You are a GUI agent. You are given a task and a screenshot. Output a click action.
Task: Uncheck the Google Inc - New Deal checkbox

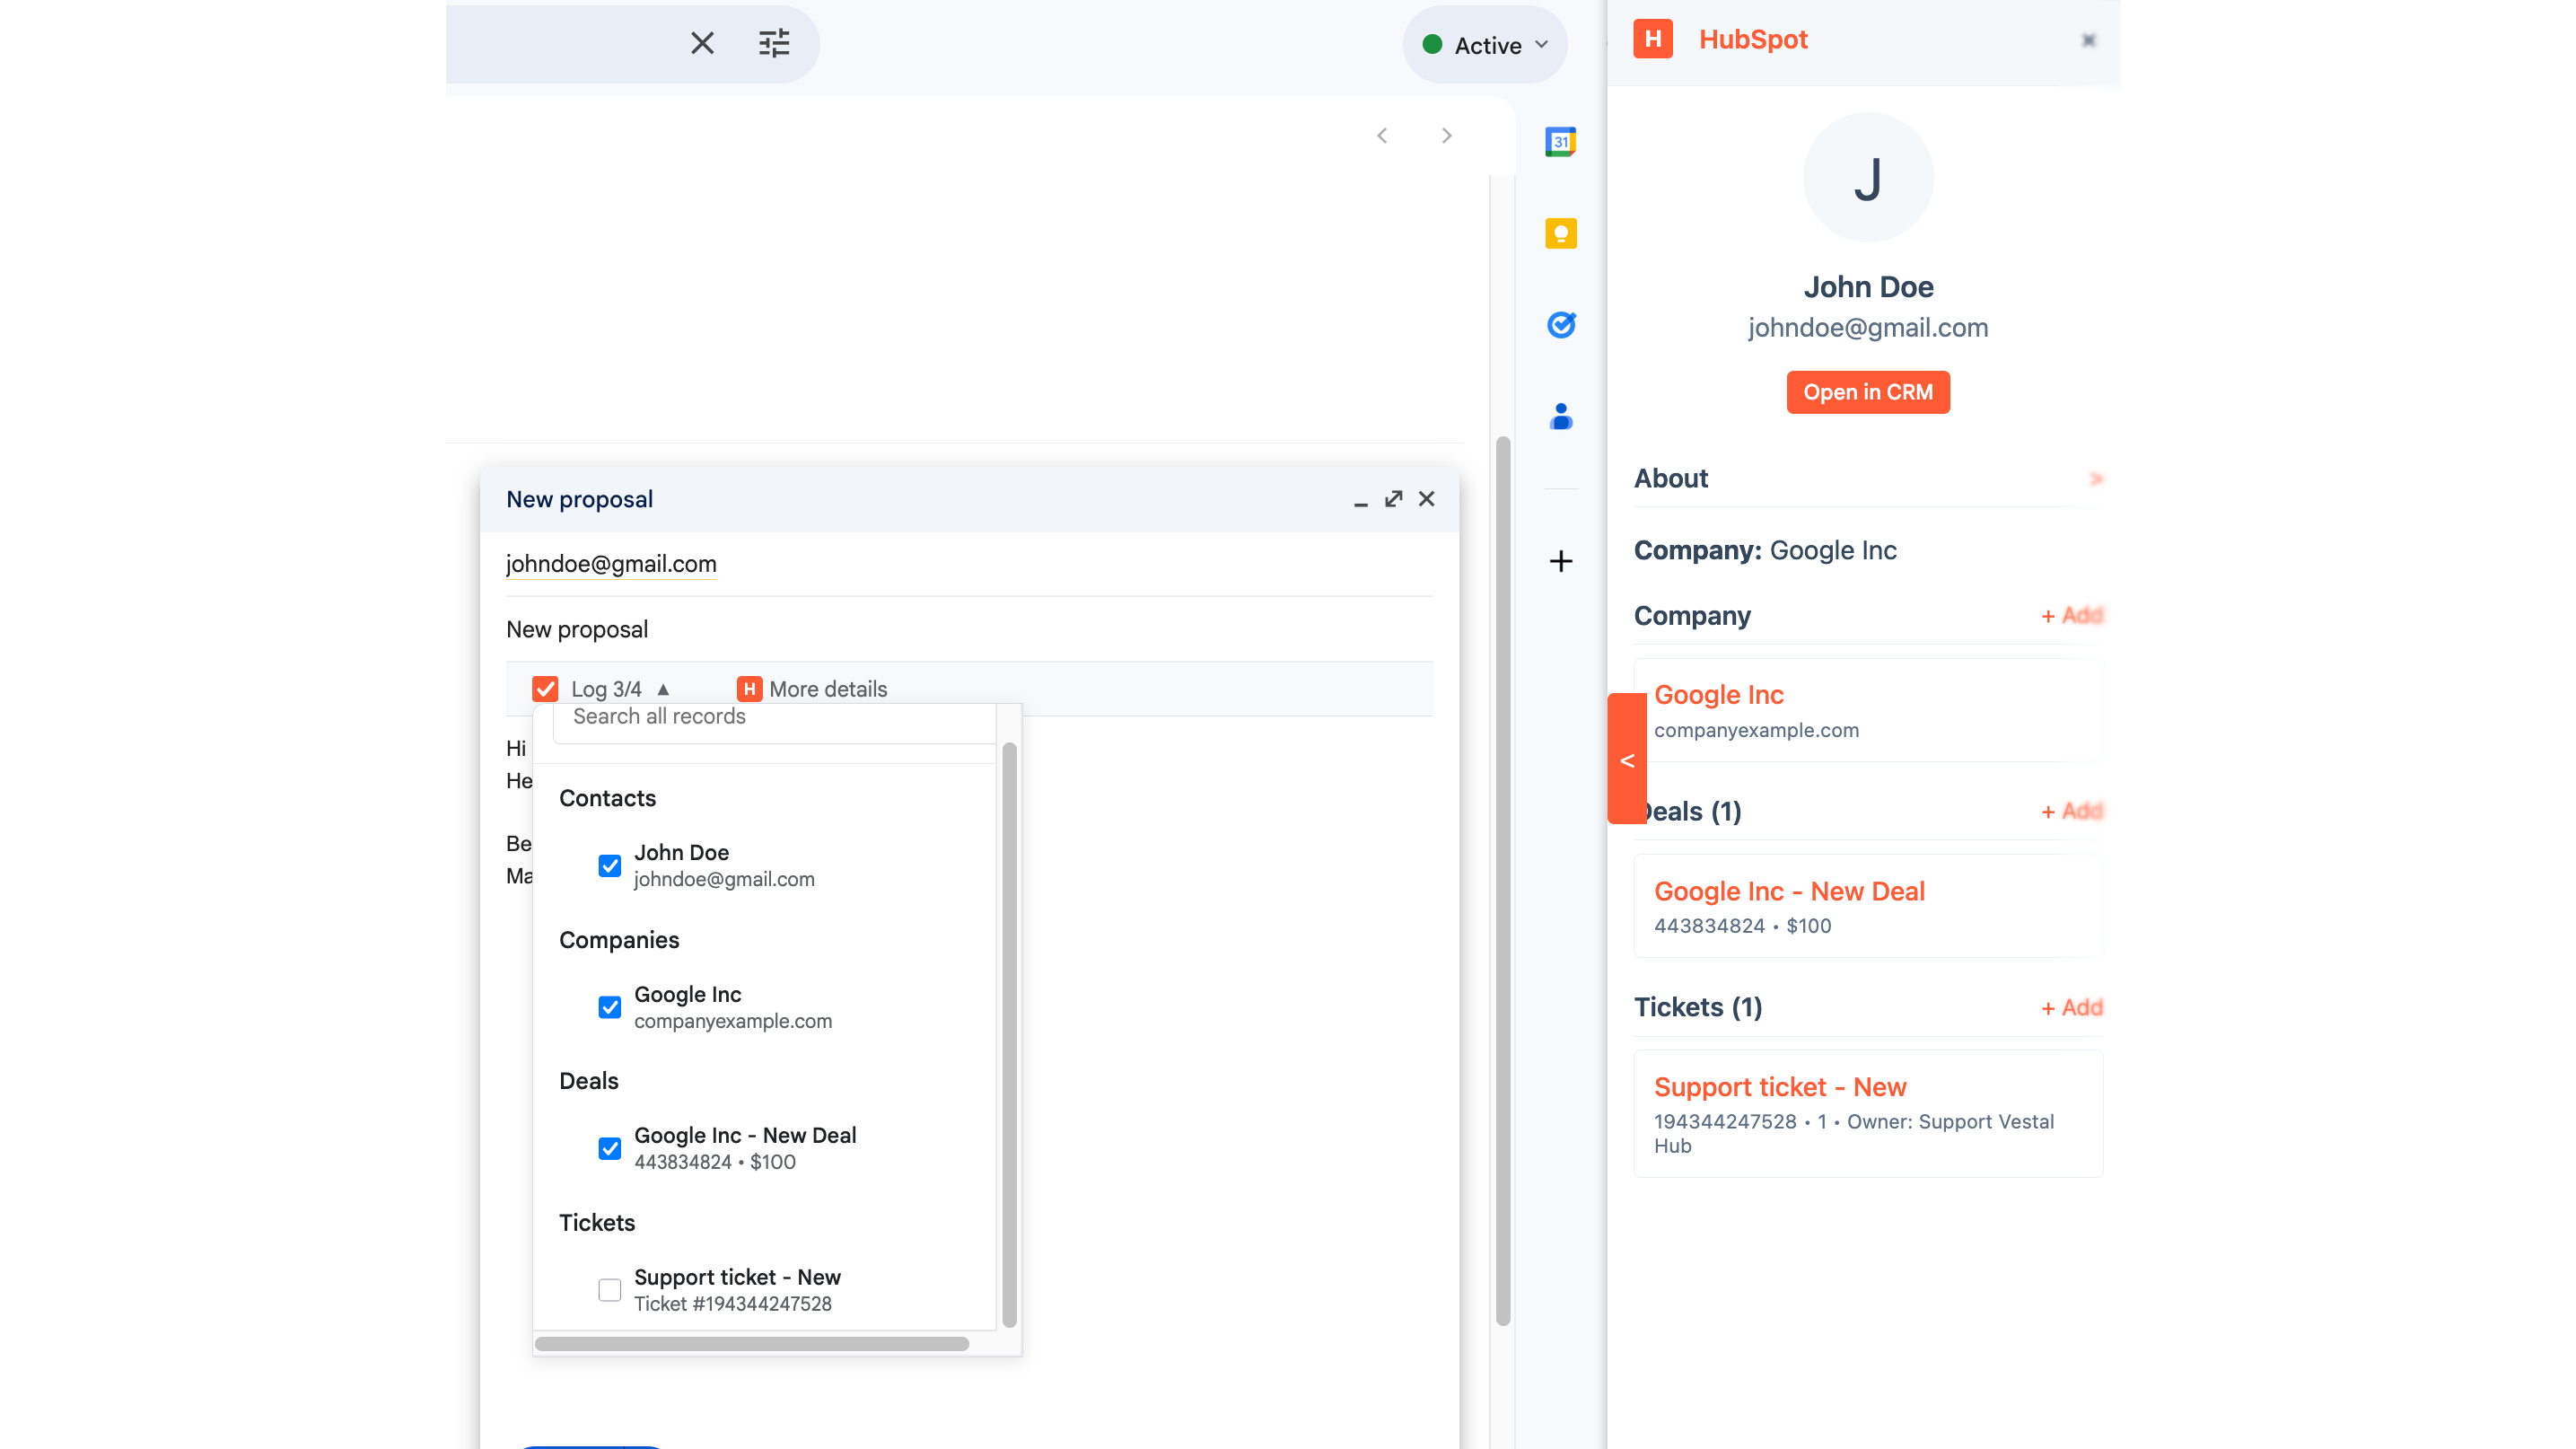point(609,1148)
